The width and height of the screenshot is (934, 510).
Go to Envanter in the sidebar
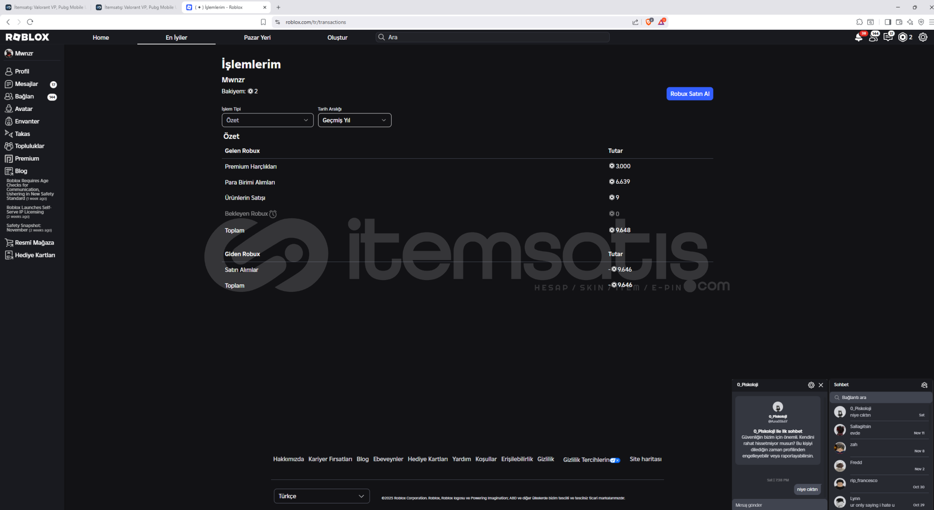(x=26, y=121)
